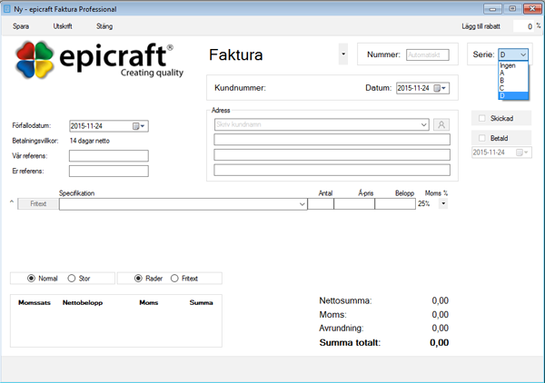Image resolution: width=545 pixels, height=383 pixels.
Task: Click the Summa totalt label
Action: click(350, 343)
